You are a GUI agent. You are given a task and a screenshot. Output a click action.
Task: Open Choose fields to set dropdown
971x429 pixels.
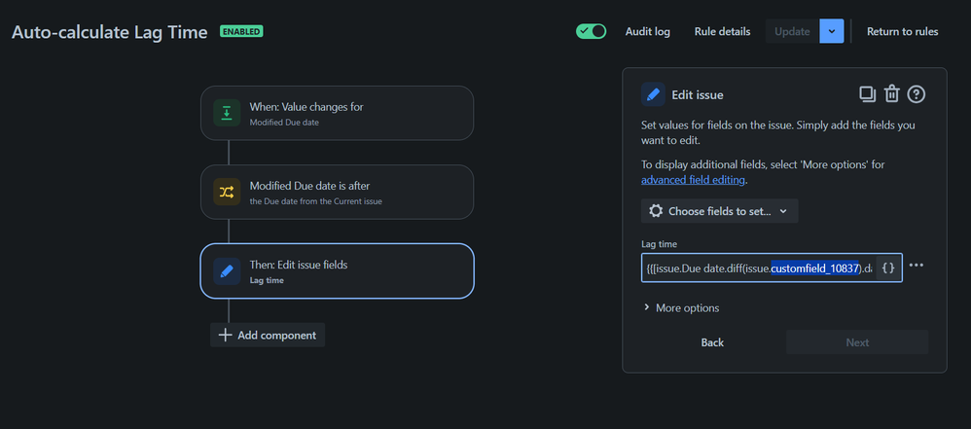pos(720,211)
